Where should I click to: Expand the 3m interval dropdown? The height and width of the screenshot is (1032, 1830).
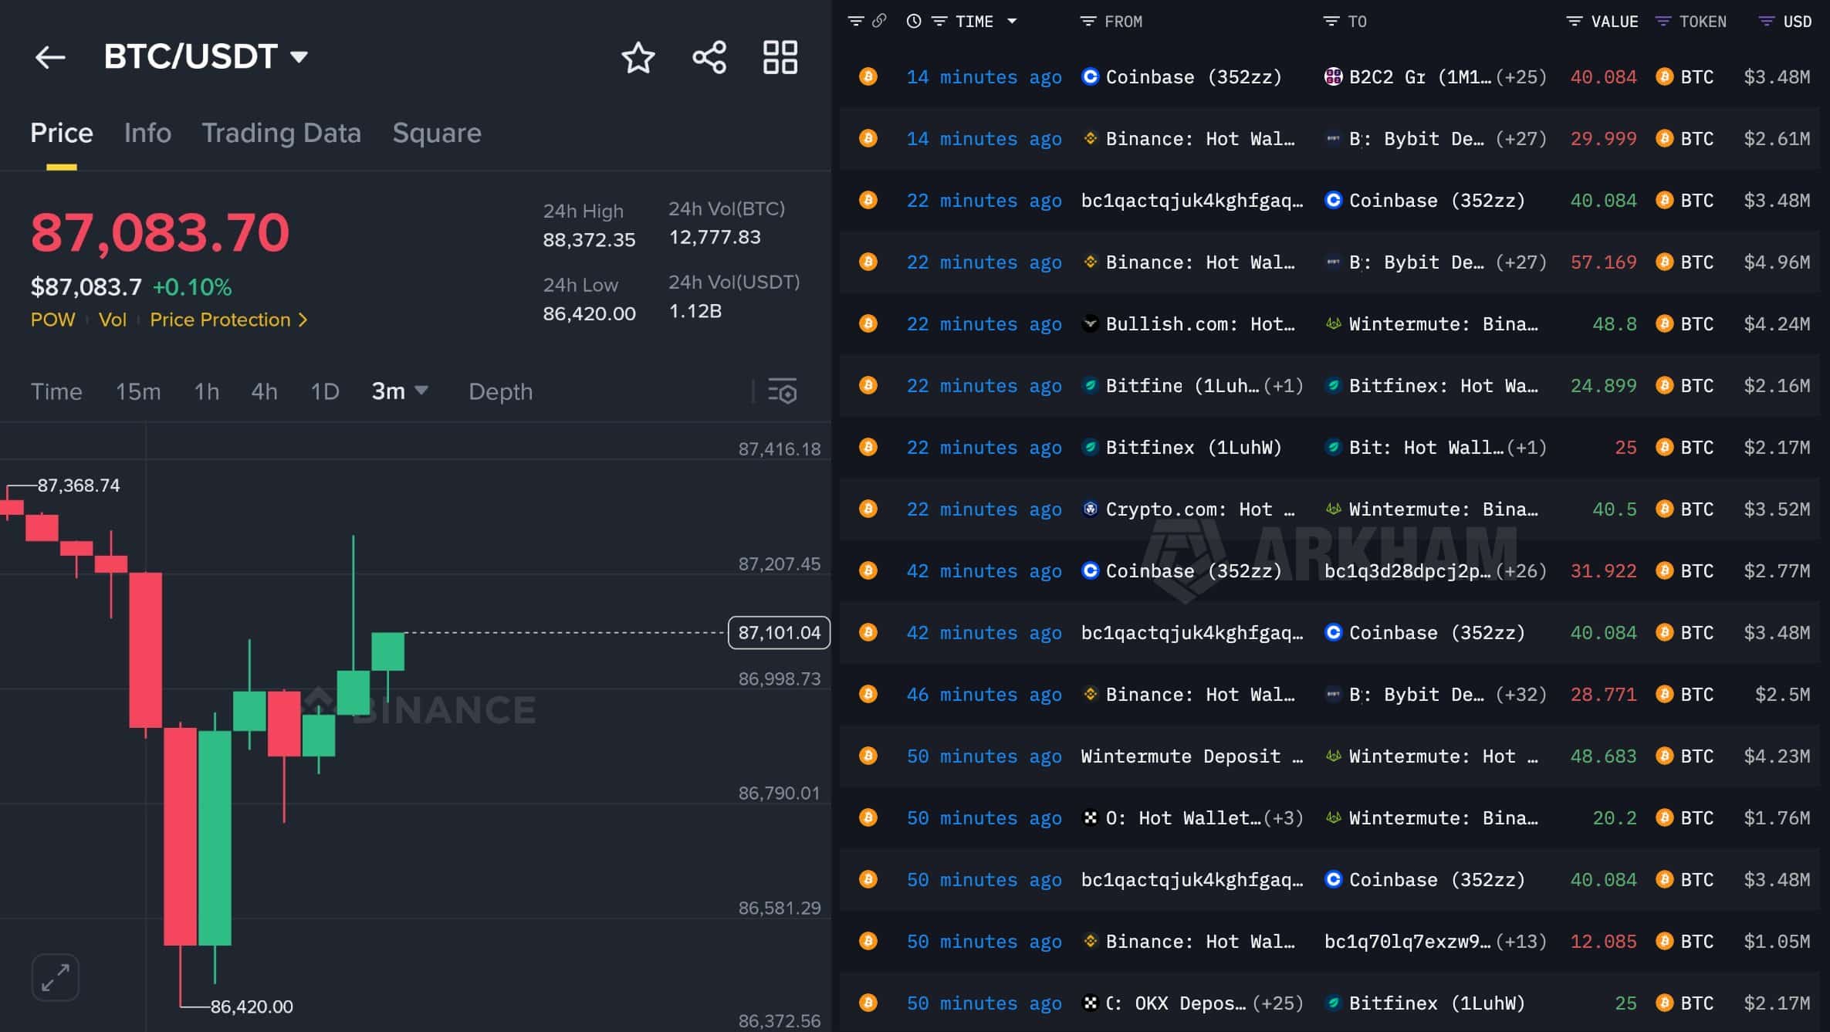click(400, 391)
